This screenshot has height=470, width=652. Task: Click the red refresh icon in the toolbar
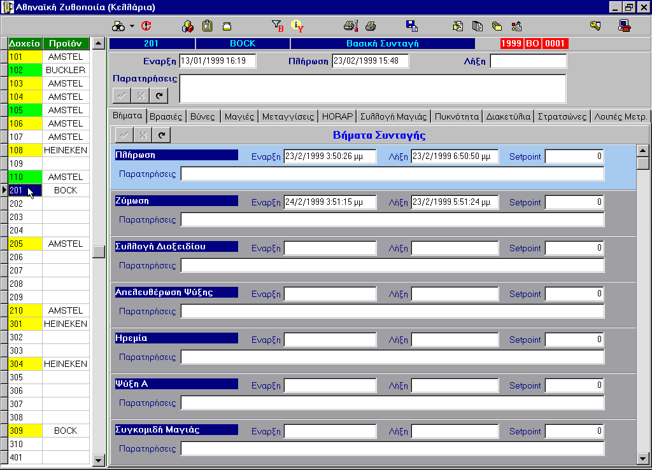[x=146, y=26]
